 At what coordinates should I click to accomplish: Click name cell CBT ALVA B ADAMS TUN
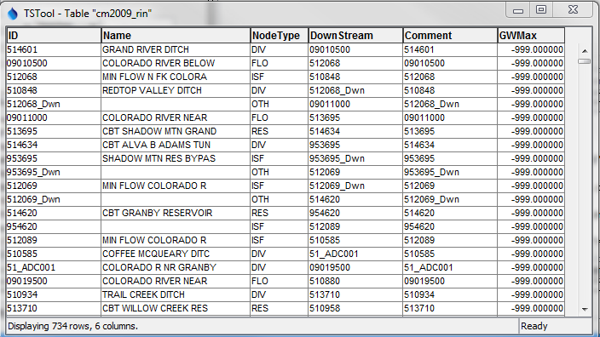pos(176,145)
